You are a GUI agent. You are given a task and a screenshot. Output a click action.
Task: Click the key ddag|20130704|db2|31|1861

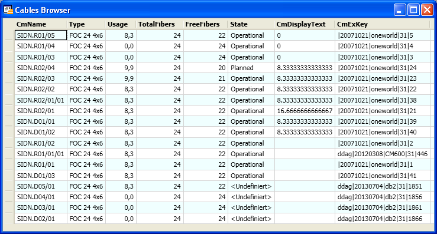(x=383, y=207)
